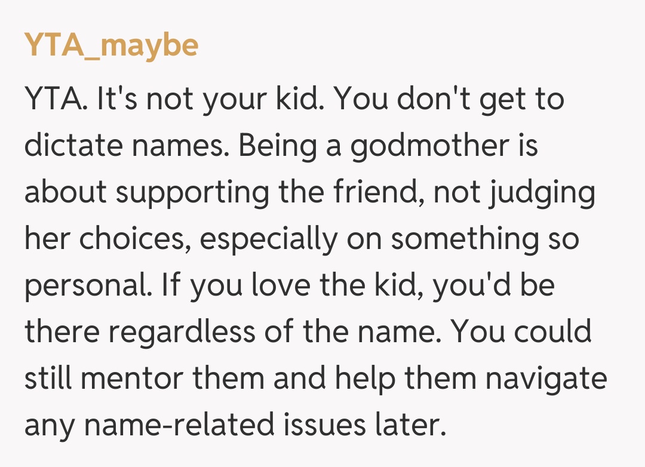Open the YTA_maybe user profile

point(111,46)
